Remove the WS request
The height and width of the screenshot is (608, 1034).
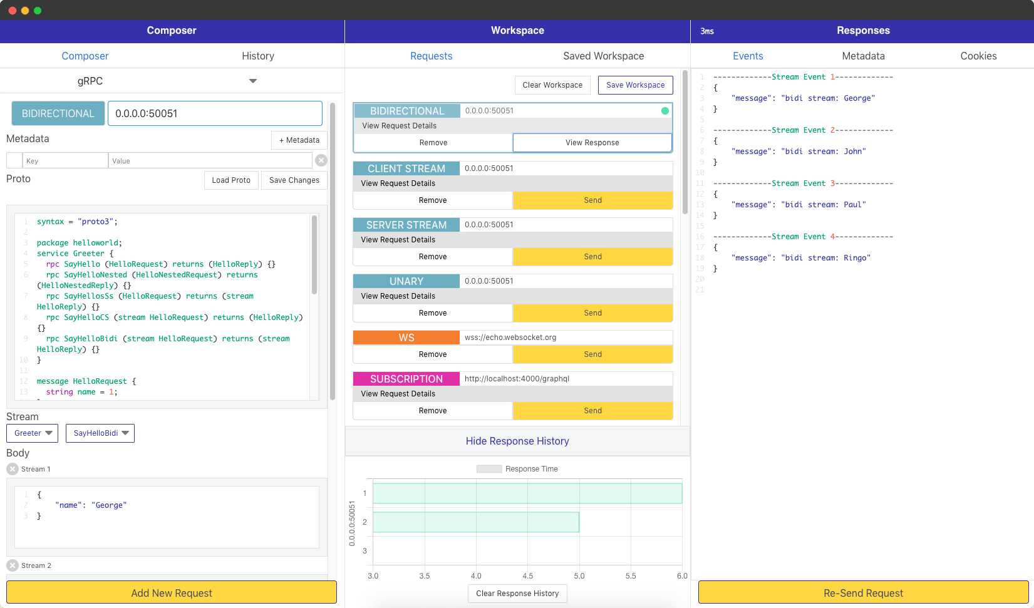[433, 354]
